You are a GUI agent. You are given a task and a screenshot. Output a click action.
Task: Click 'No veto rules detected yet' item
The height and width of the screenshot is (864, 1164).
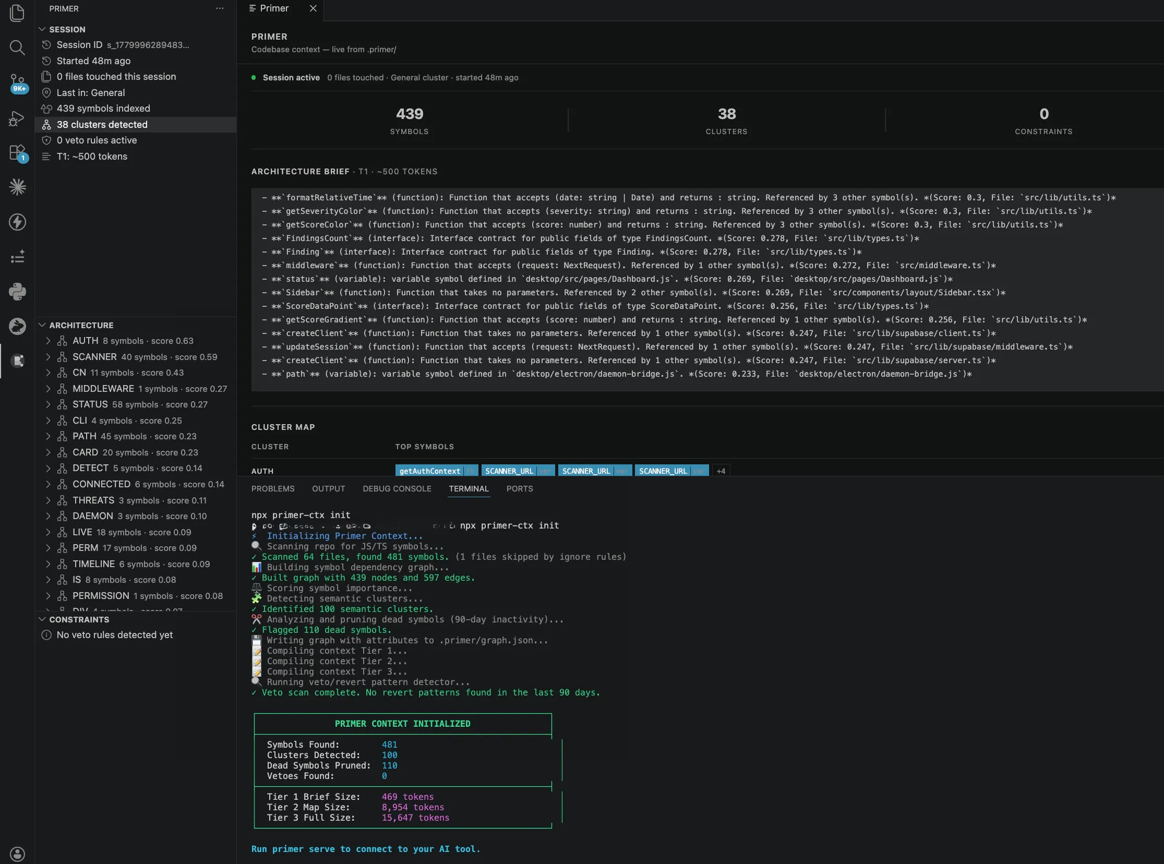coord(136,634)
